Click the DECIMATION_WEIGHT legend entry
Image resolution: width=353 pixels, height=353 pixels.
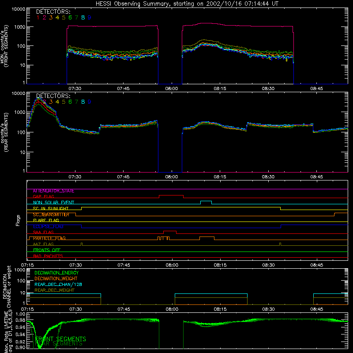(x=56, y=279)
